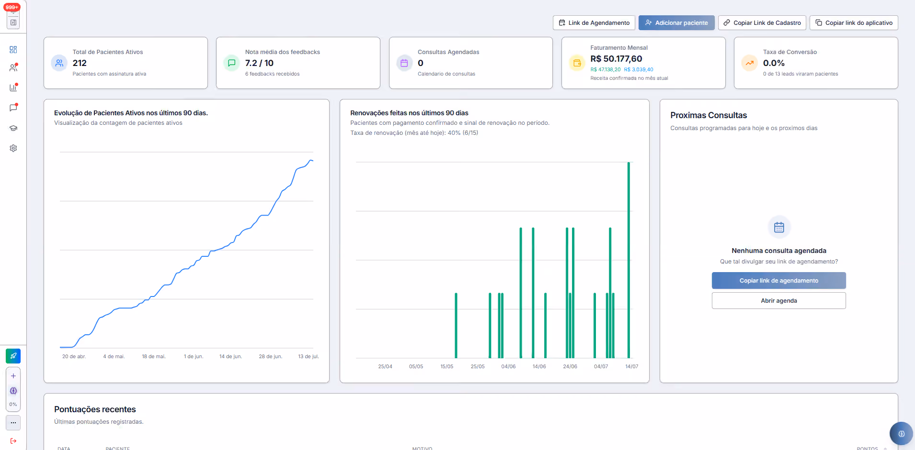This screenshot has width=915, height=450.
Task: Click the 14/07 label on the renewals chart
Action: point(631,367)
